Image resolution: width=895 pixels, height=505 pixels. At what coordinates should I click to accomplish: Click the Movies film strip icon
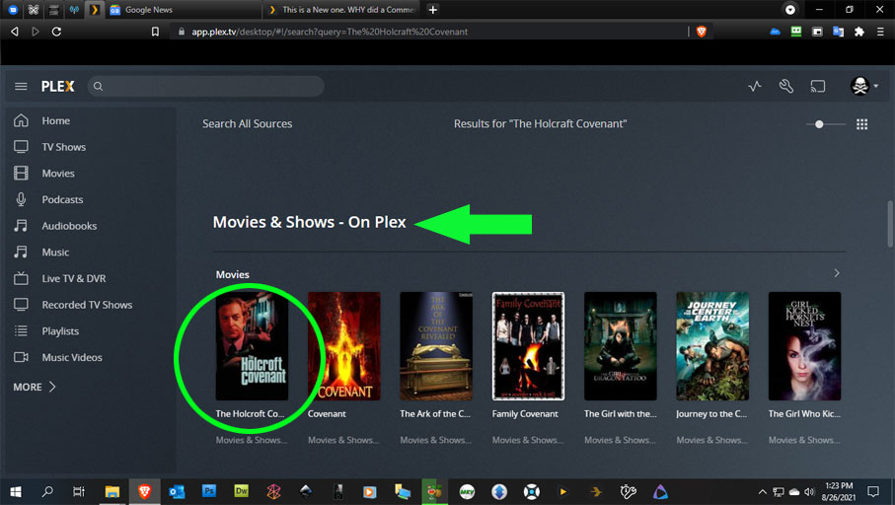click(21, 173)
